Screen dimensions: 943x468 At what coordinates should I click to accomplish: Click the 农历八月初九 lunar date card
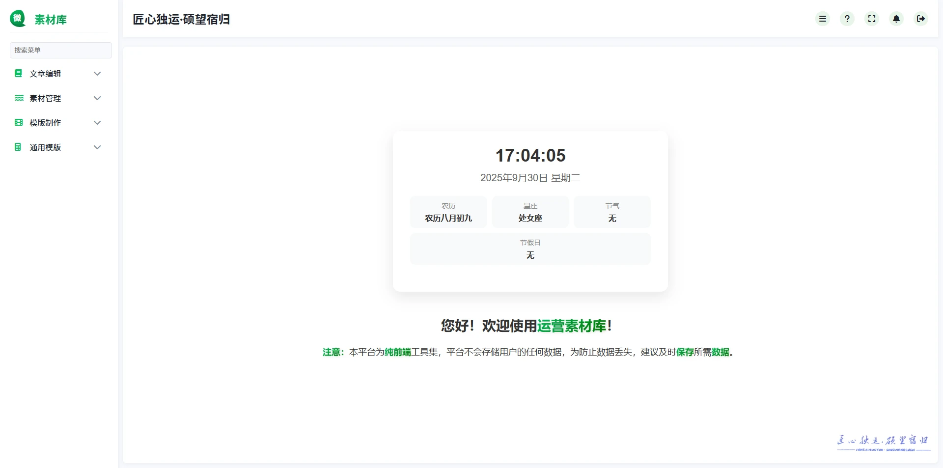click(448, 212)
